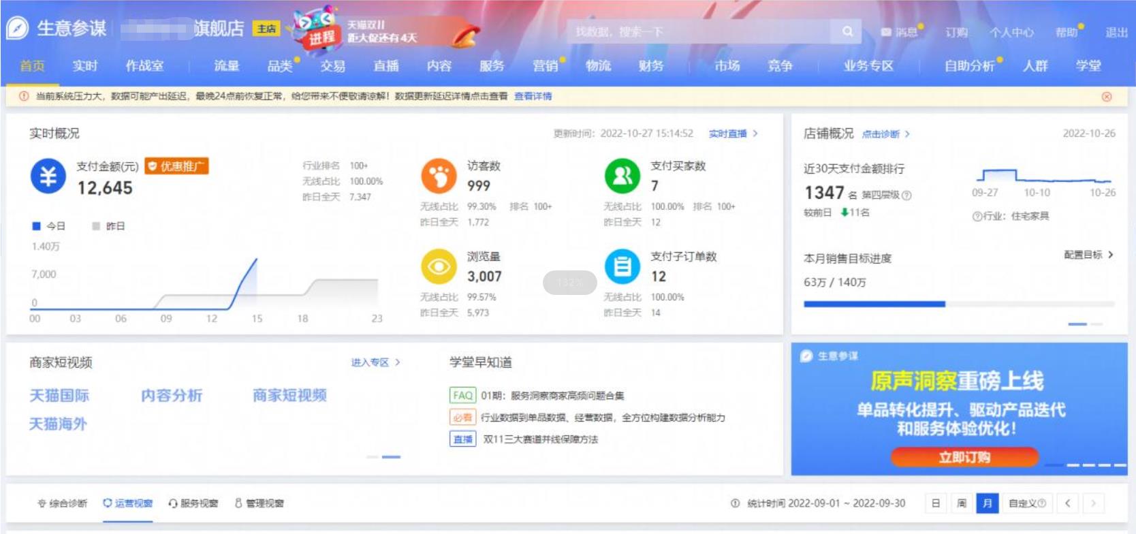Open 双11三大赛道并线保障方法 article
Viewport: 1136px width, 534px height.
(541, 439)
